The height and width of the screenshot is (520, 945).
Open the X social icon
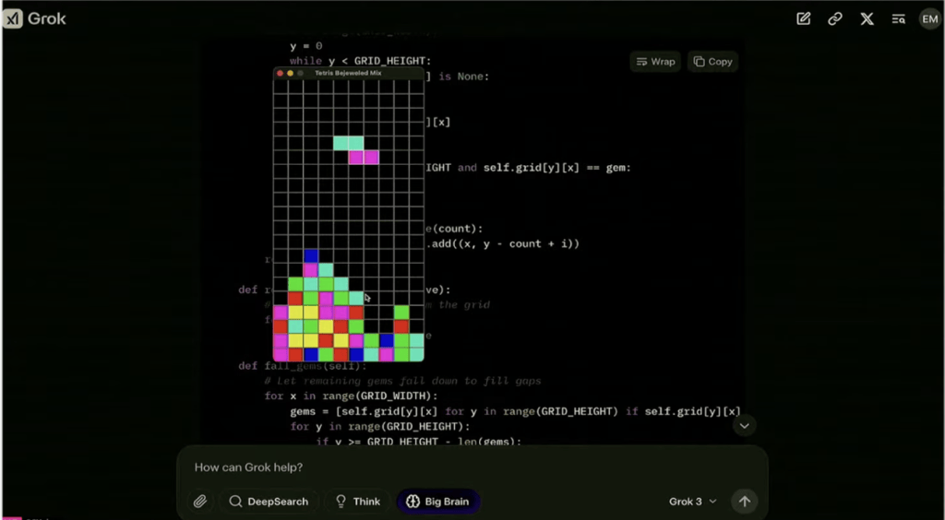867,18
